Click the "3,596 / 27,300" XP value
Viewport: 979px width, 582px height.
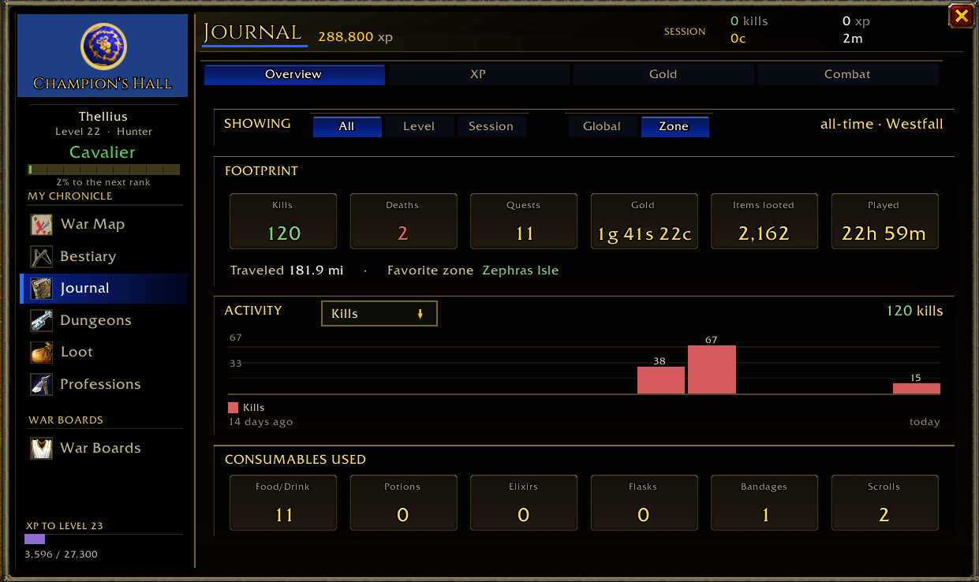(62, 554)
